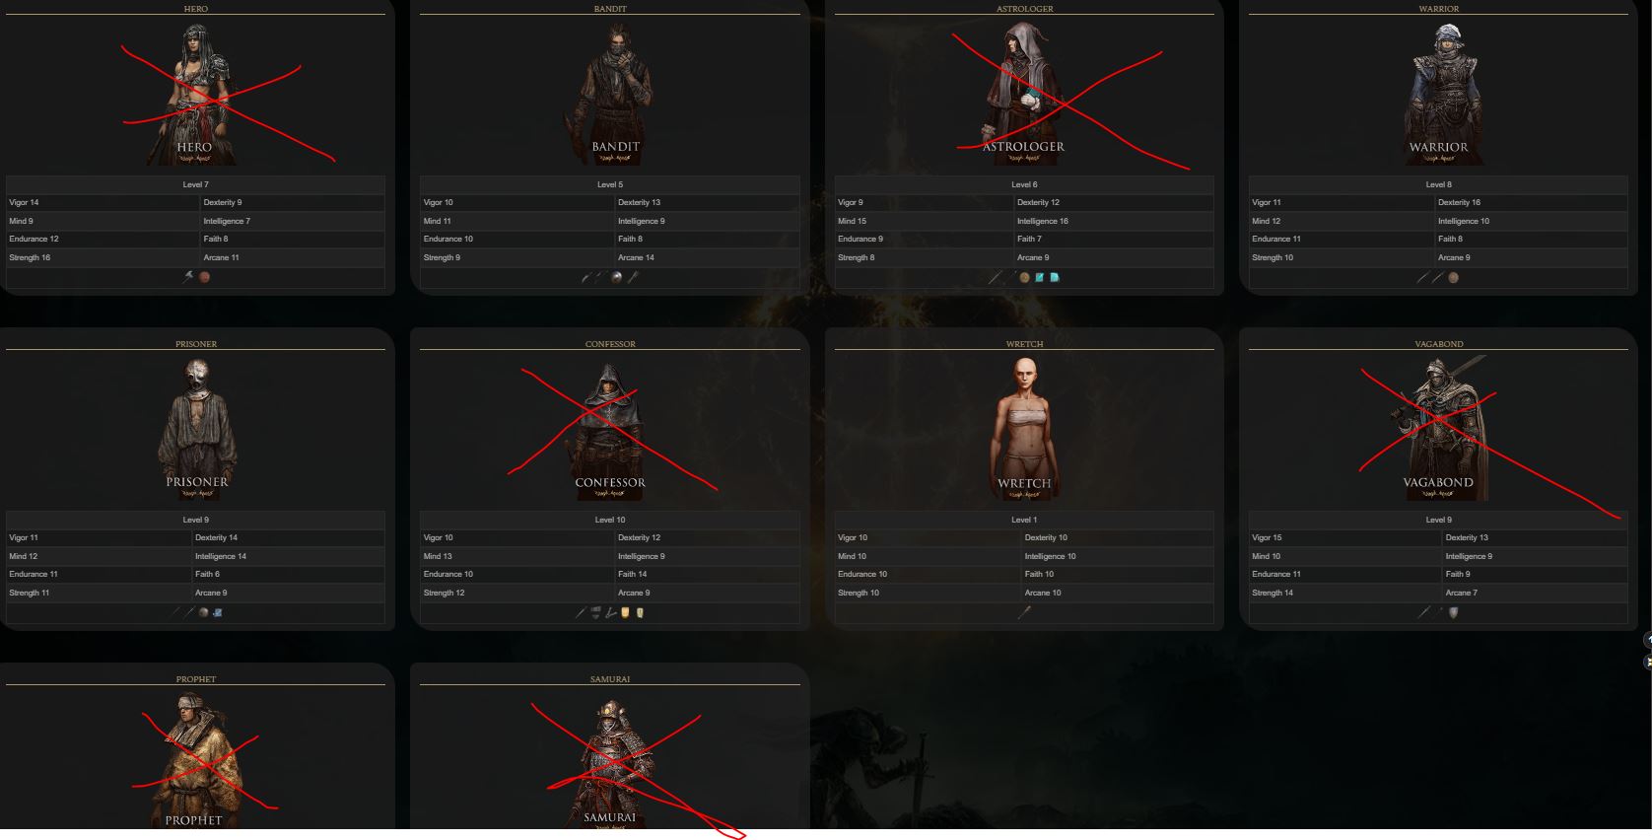Click the HERO header link
1652x840 pixels.
coord(196,9)
